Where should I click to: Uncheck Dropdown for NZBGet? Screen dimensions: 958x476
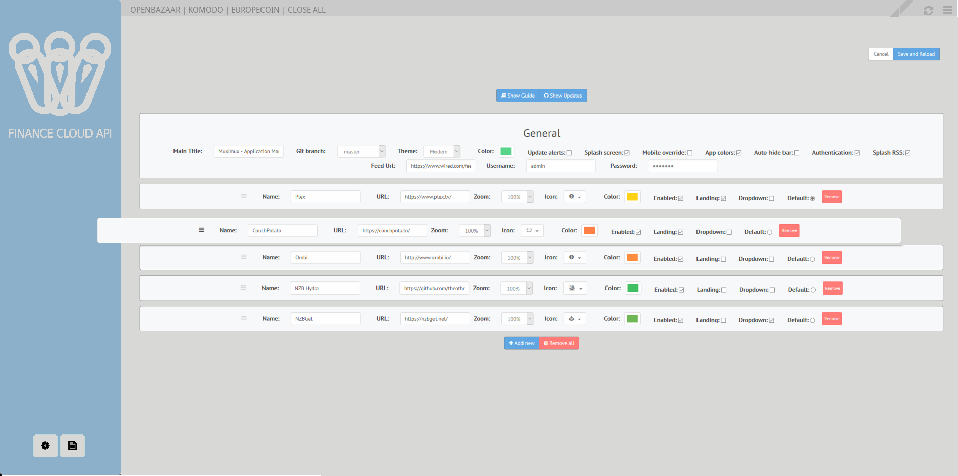point(772,320)
